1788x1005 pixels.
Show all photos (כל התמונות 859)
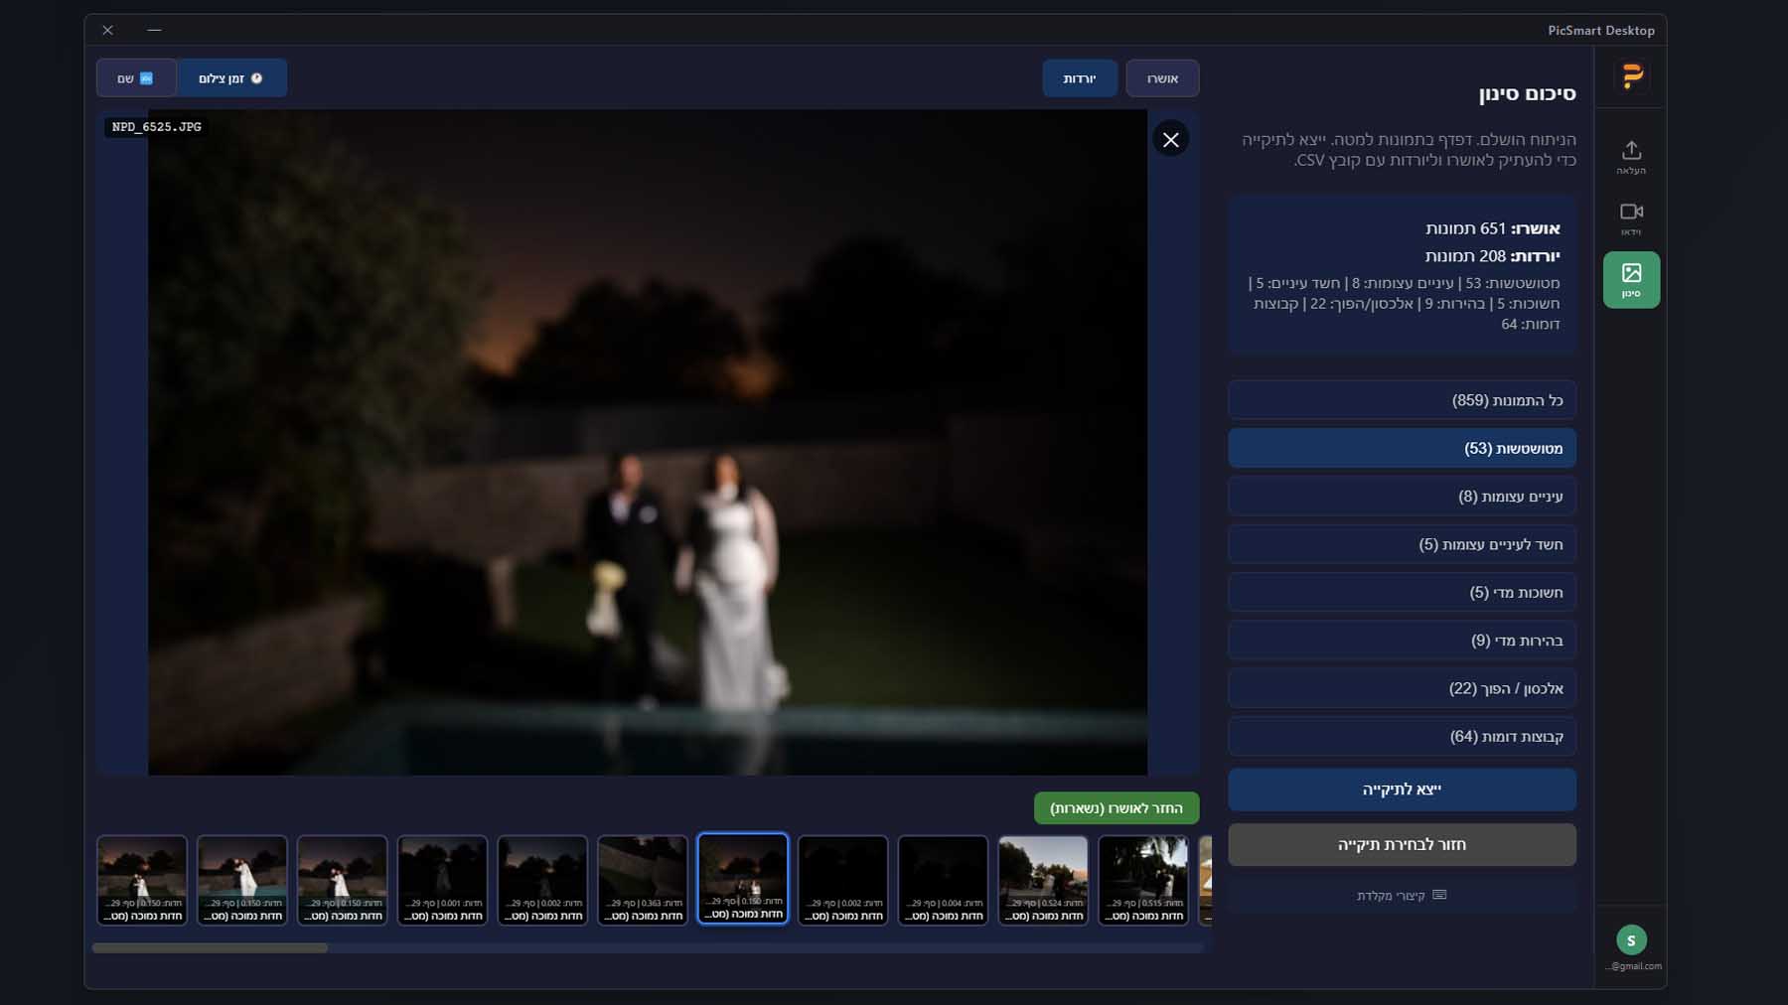pos(1401,400)
